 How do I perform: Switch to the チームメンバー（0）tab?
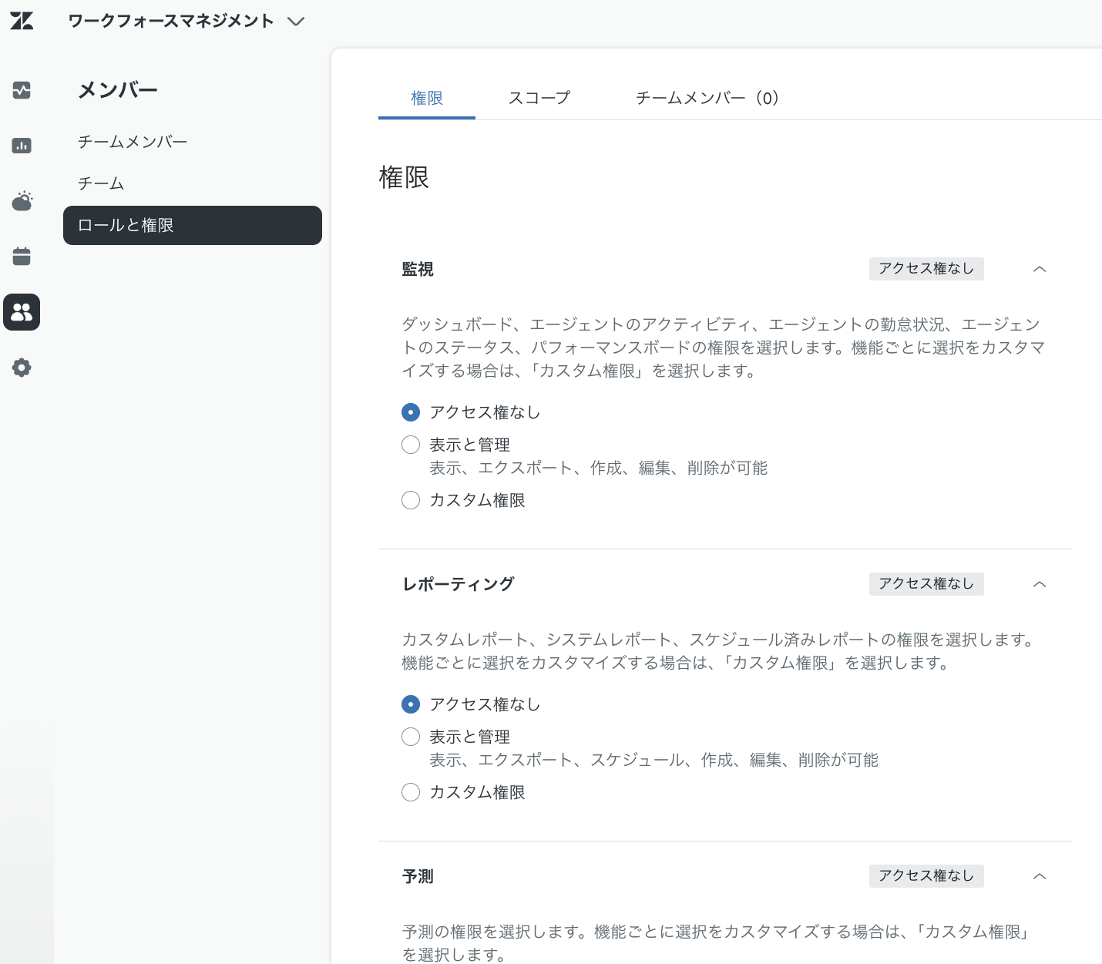(x=707, y=98)
